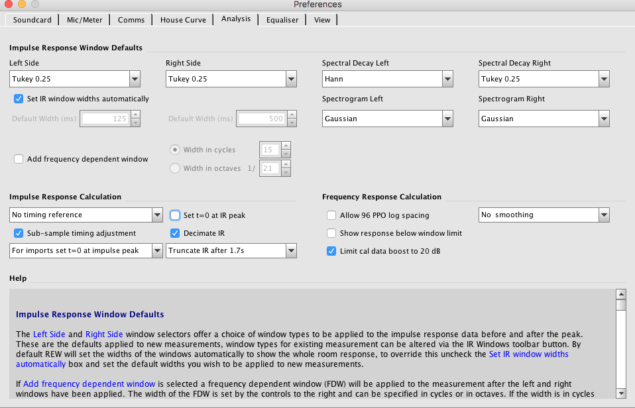Click the left Default Width field showing 125
The width and height of the screenshot is (635, 408).
[105, 119]
